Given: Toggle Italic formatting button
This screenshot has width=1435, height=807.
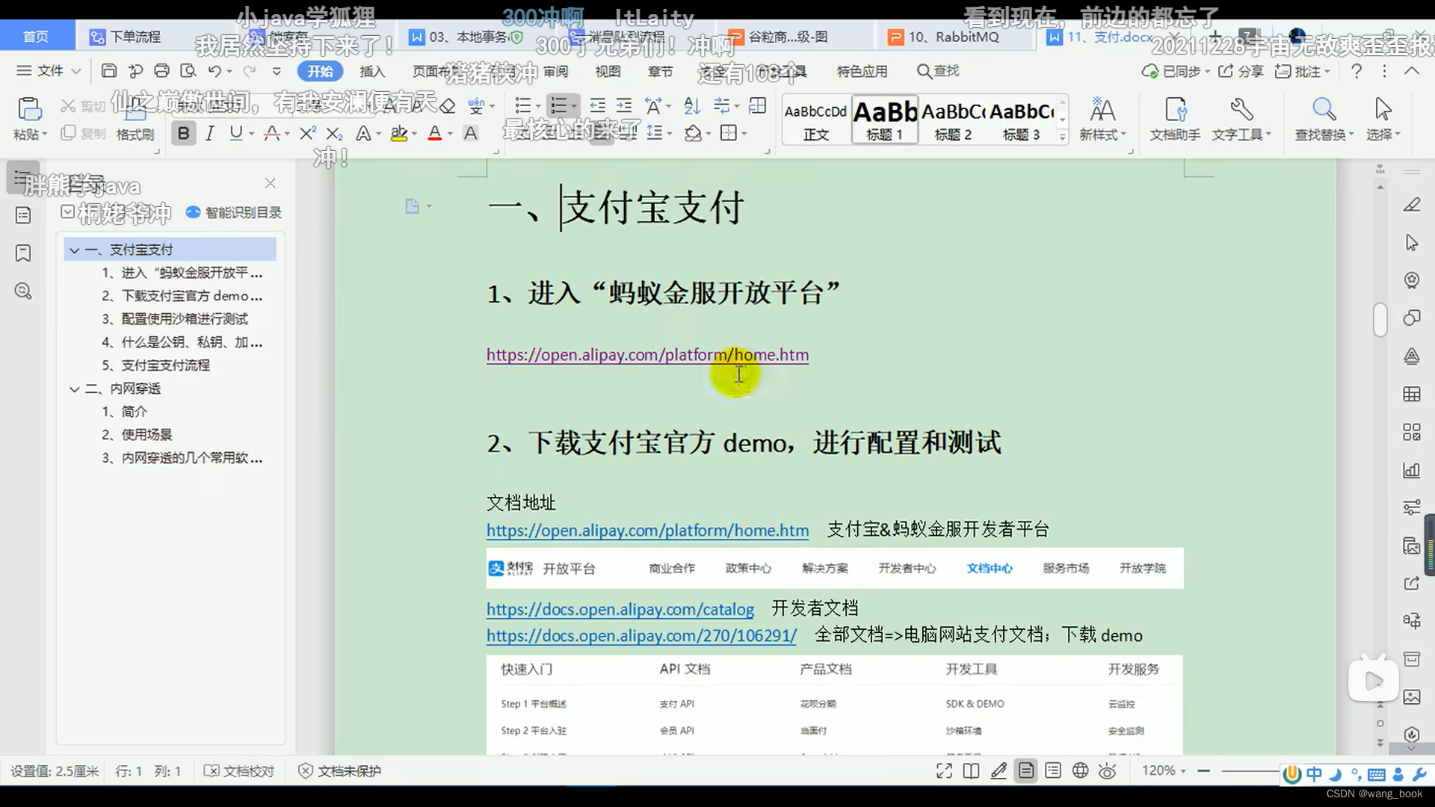Looking at the screenshot, I should 210,134.
